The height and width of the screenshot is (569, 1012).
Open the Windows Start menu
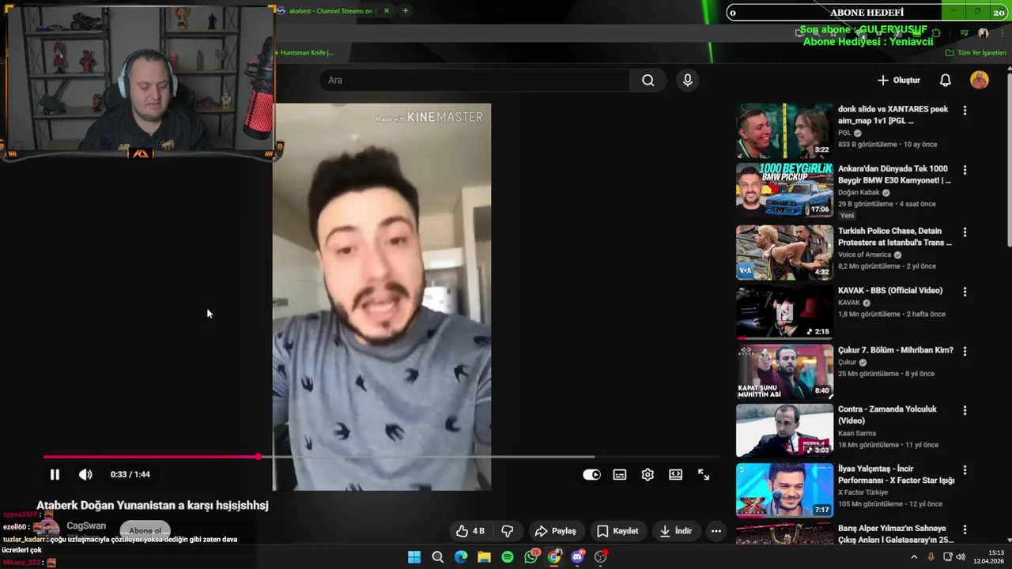(x=414, y=557)
